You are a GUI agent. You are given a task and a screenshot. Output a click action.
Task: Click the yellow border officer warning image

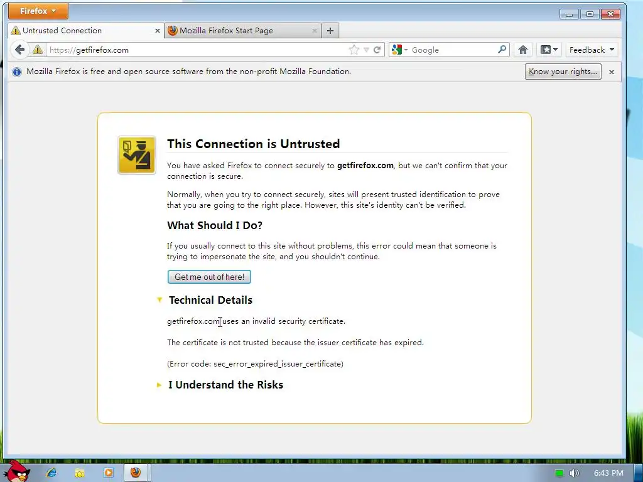point(137,156)
